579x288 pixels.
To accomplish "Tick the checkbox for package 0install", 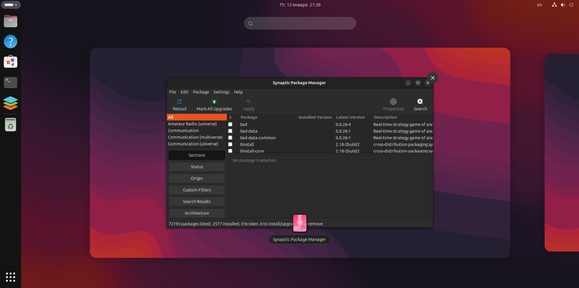I will [230, 144].
